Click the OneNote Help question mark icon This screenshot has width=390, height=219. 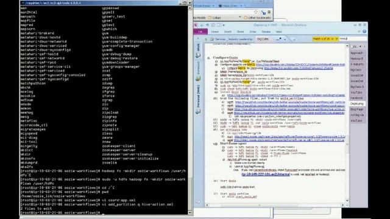point(364,32)
